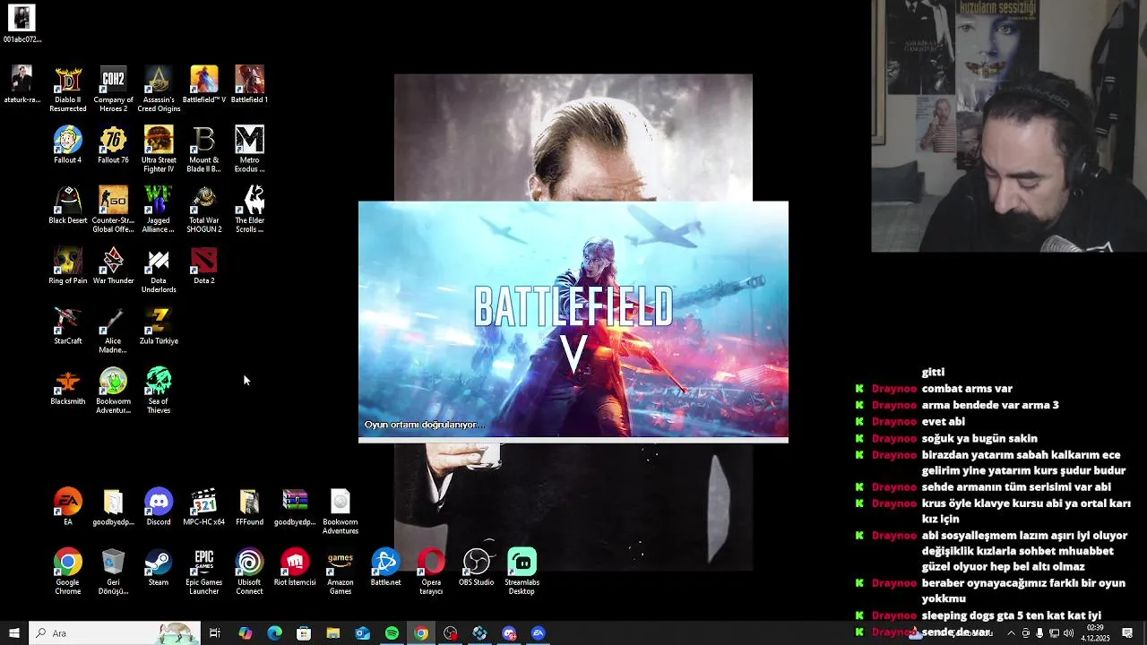Screen dimensions: 1147x645
Task: Select the EA app desktop shortcut
Action: pyautogui.click(x=68, y=506)
